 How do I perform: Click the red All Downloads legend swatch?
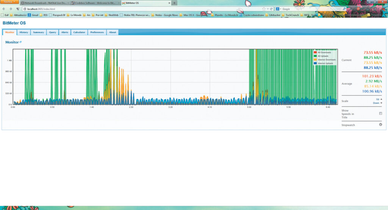pos(316,52)
